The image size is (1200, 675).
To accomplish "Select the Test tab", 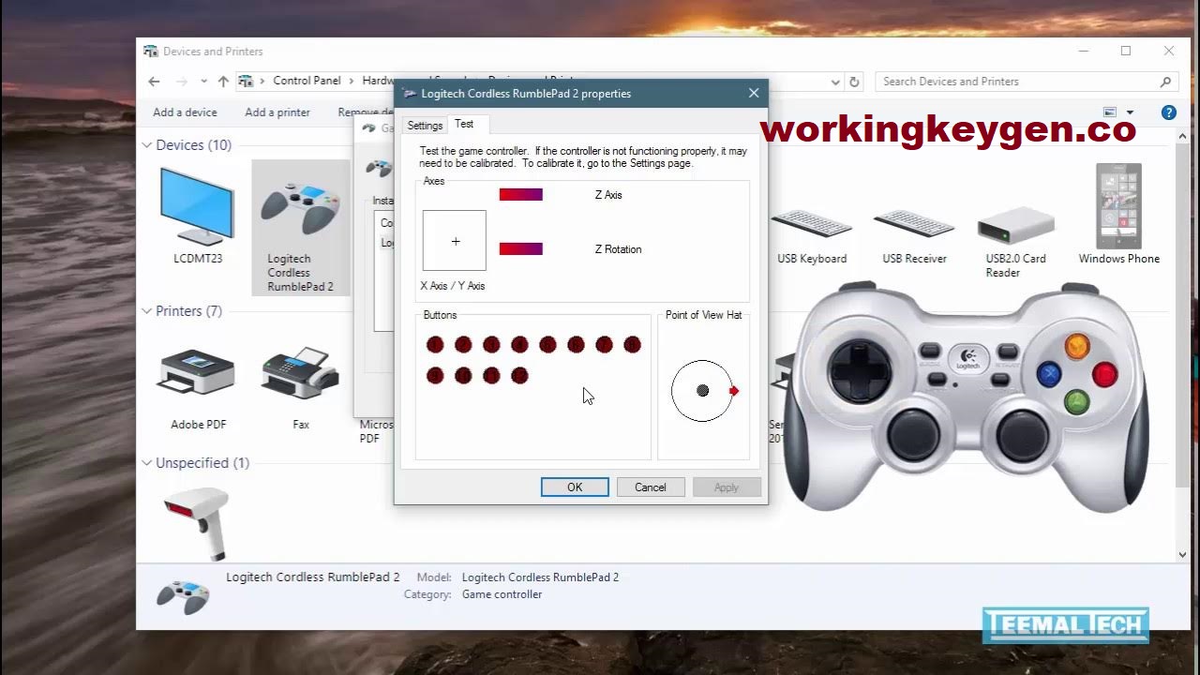I will click(x=466, y=123).
